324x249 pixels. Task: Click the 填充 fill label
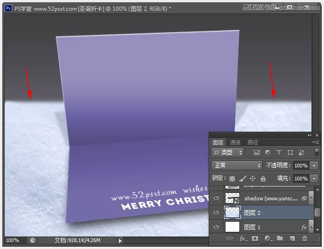(x=284, y=179)
